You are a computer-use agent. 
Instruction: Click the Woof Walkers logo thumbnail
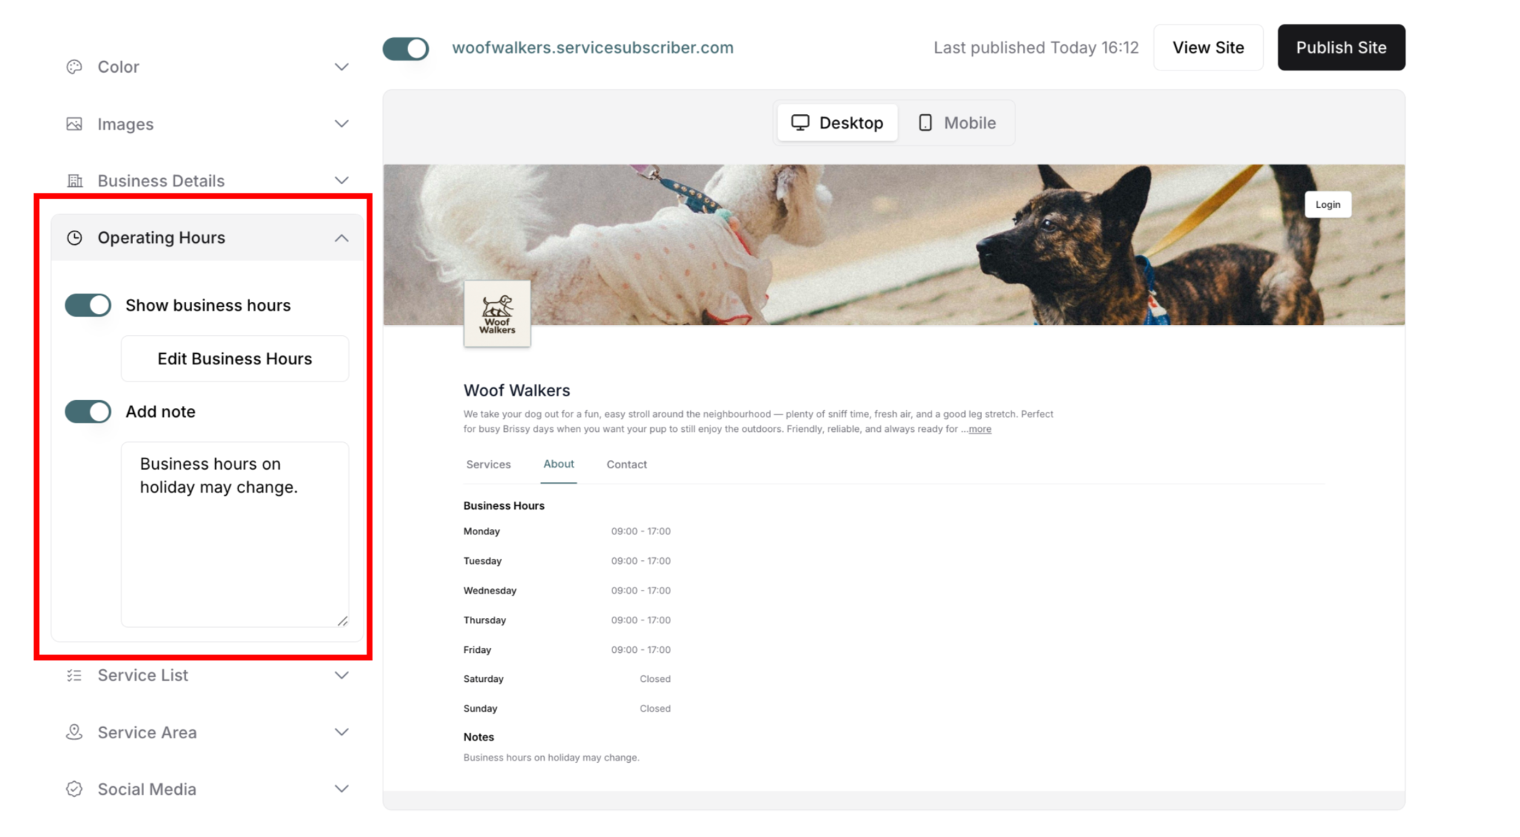(497, 313)
